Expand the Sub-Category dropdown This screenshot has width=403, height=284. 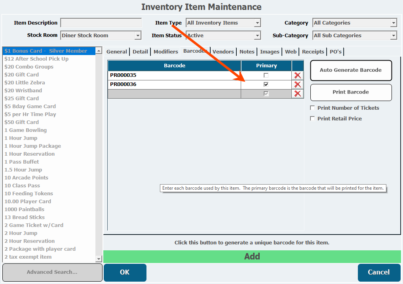pos(393,36)
